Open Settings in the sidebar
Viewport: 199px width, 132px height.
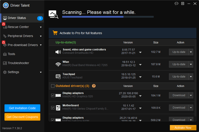(x=22, y=72)
